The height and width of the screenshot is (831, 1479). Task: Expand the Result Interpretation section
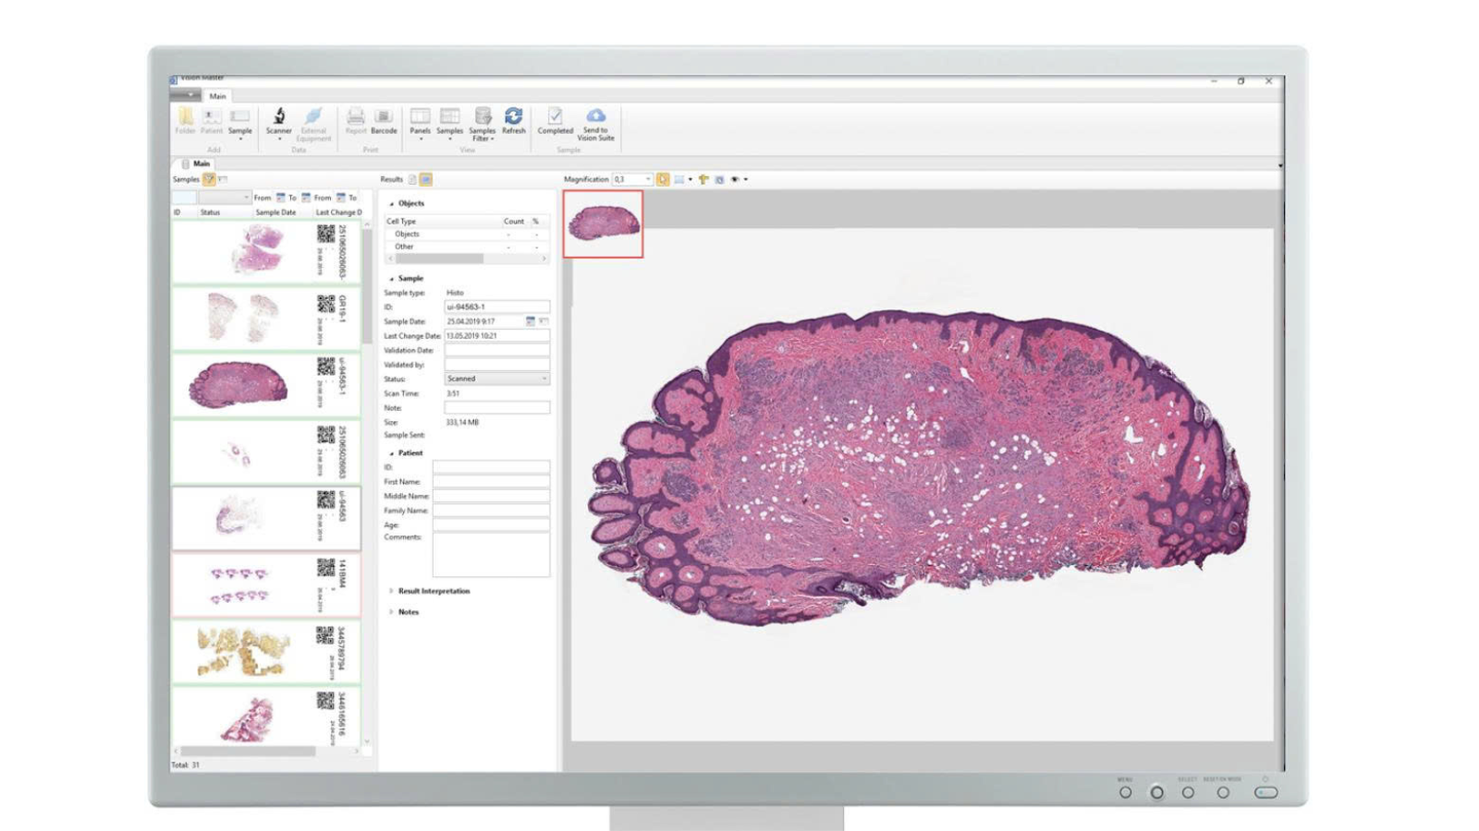433,591
